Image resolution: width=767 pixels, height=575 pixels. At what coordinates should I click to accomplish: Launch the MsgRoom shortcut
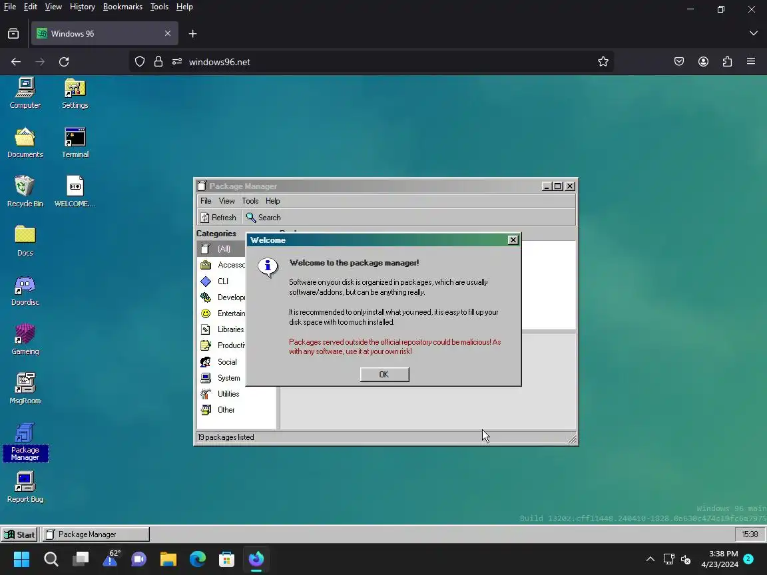25,389
